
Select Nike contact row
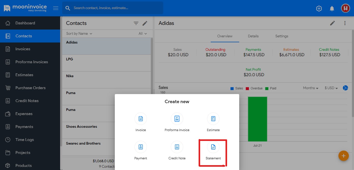tap(107, 80)
